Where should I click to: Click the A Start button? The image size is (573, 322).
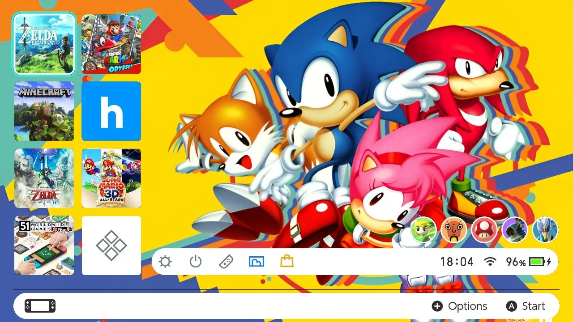tap(526, 306)
